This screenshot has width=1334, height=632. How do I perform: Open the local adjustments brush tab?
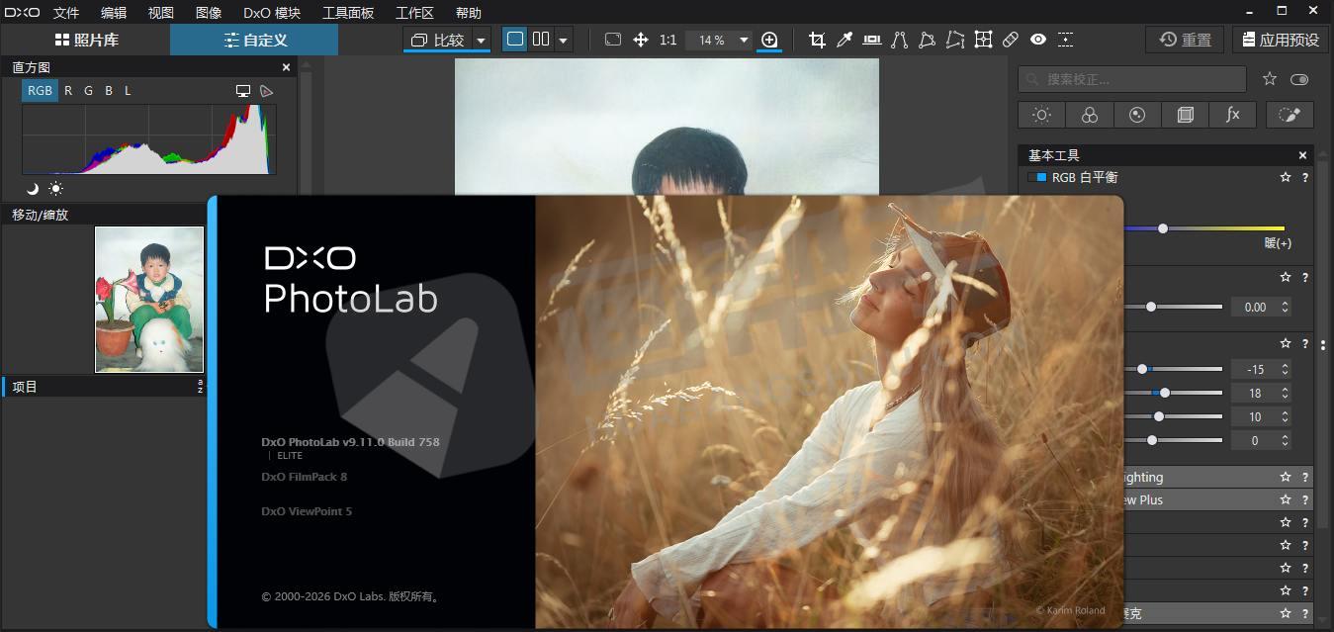(x=1290, y=115)
